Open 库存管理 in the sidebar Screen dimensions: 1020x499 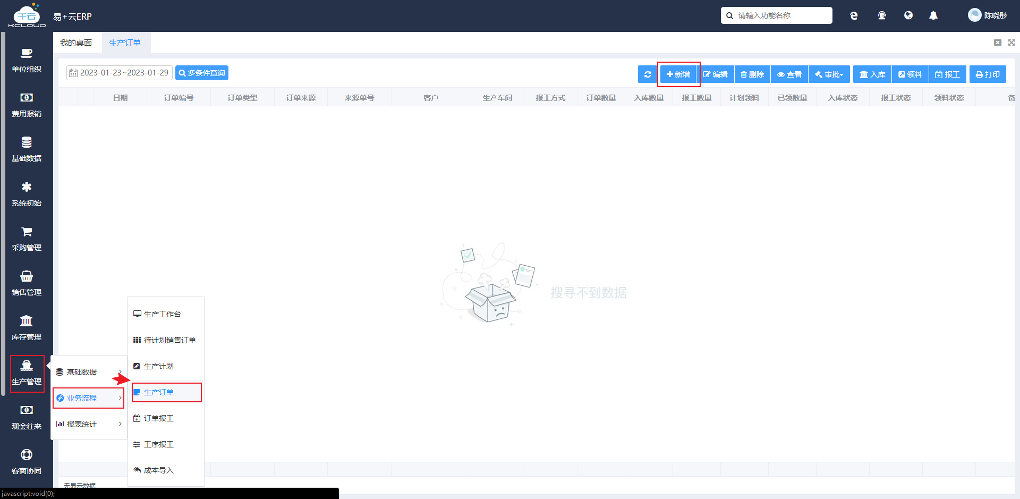click(27, 328)
